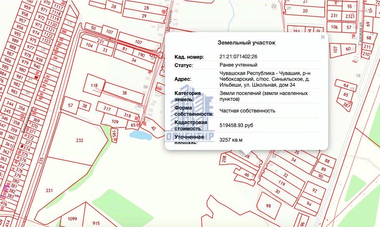Screen dimensions: 380x227
Task: Select map parcel labeled 1099
Action: tap(72, 219)
